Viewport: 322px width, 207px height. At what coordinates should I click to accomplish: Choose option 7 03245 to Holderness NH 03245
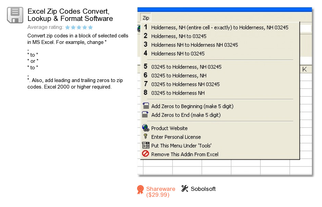tap(220, 84)
